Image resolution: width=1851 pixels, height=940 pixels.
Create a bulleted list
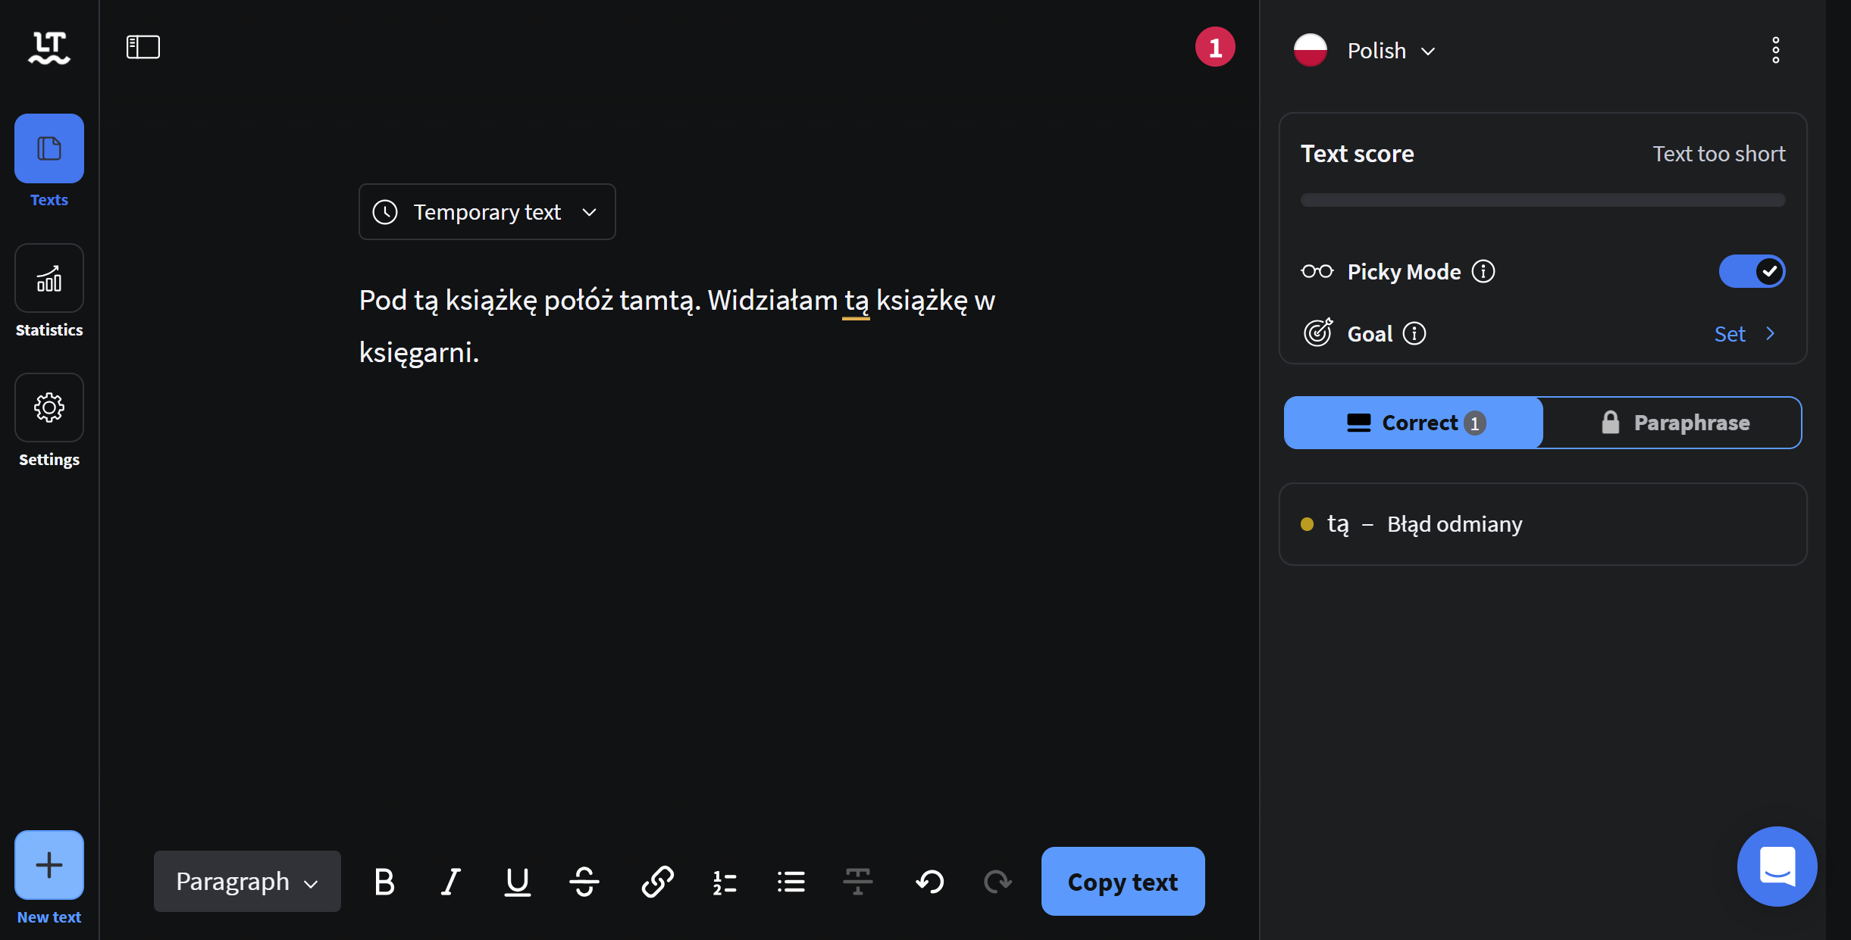pyautogui.click(x=791, y=882)
